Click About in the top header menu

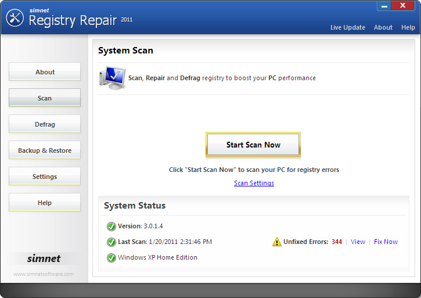[x=383, y=27]
